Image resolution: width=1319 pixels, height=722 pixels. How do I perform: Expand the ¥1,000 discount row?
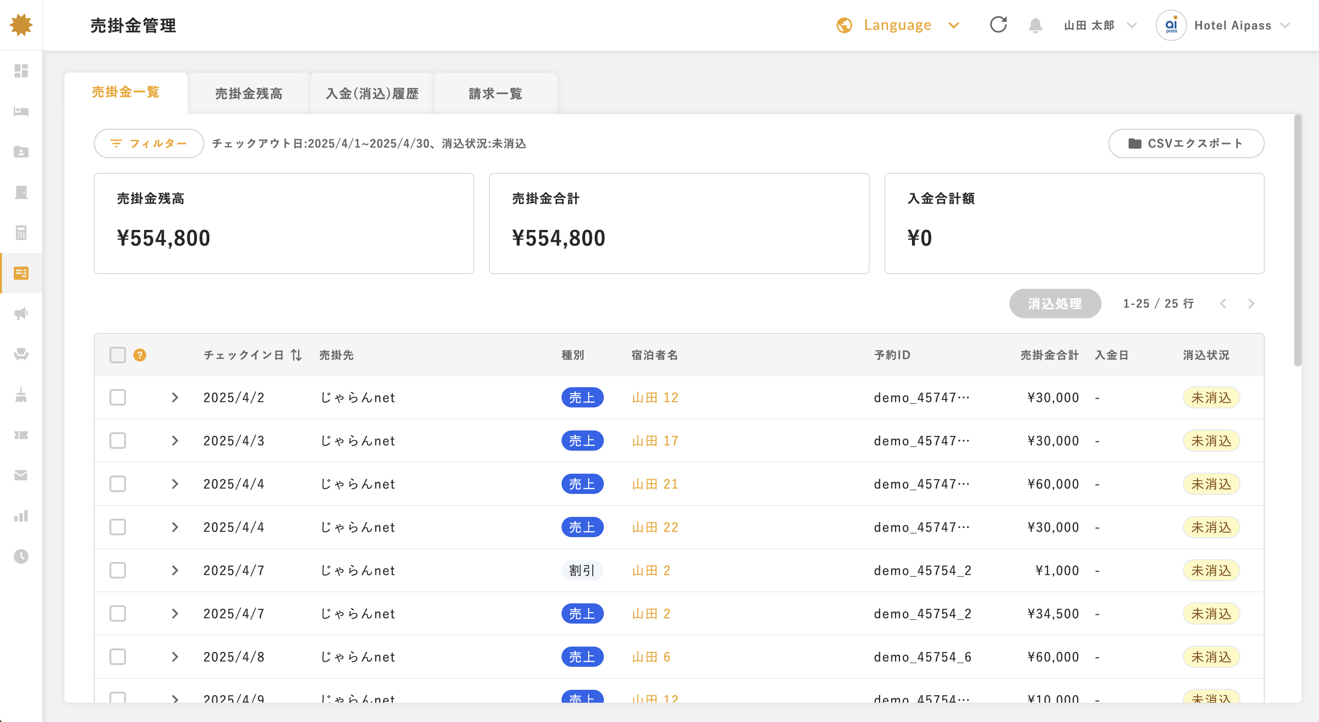pyautogui.click(x=175, y=570)
